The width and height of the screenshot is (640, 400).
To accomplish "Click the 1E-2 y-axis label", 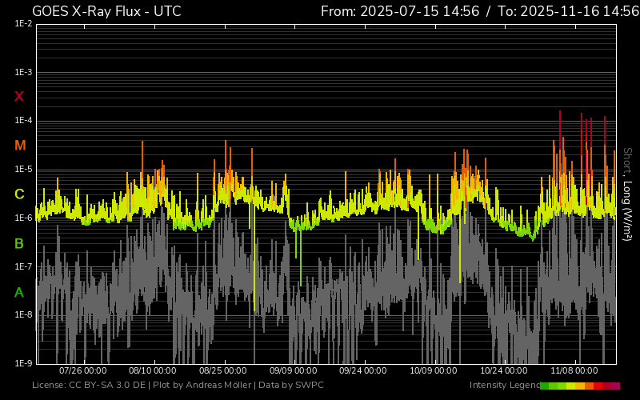I will pyautogui.click(x=23, y=24).
